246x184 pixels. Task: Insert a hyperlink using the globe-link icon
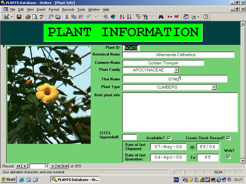point(106,17)
